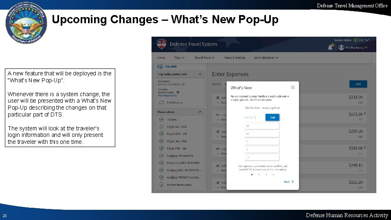
Task: Click the $133.20 expense amount
Action: click(356, 97)
